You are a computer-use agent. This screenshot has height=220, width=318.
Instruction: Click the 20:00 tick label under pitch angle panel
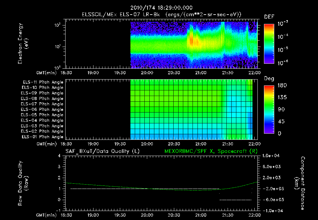point(147,144)
